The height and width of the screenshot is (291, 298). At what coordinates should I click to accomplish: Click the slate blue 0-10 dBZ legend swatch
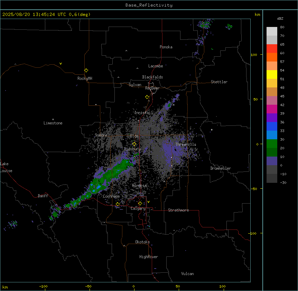tap(272, 161)
